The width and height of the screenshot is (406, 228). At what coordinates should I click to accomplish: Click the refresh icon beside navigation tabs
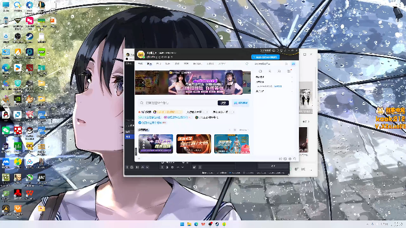tap(247, 64)
